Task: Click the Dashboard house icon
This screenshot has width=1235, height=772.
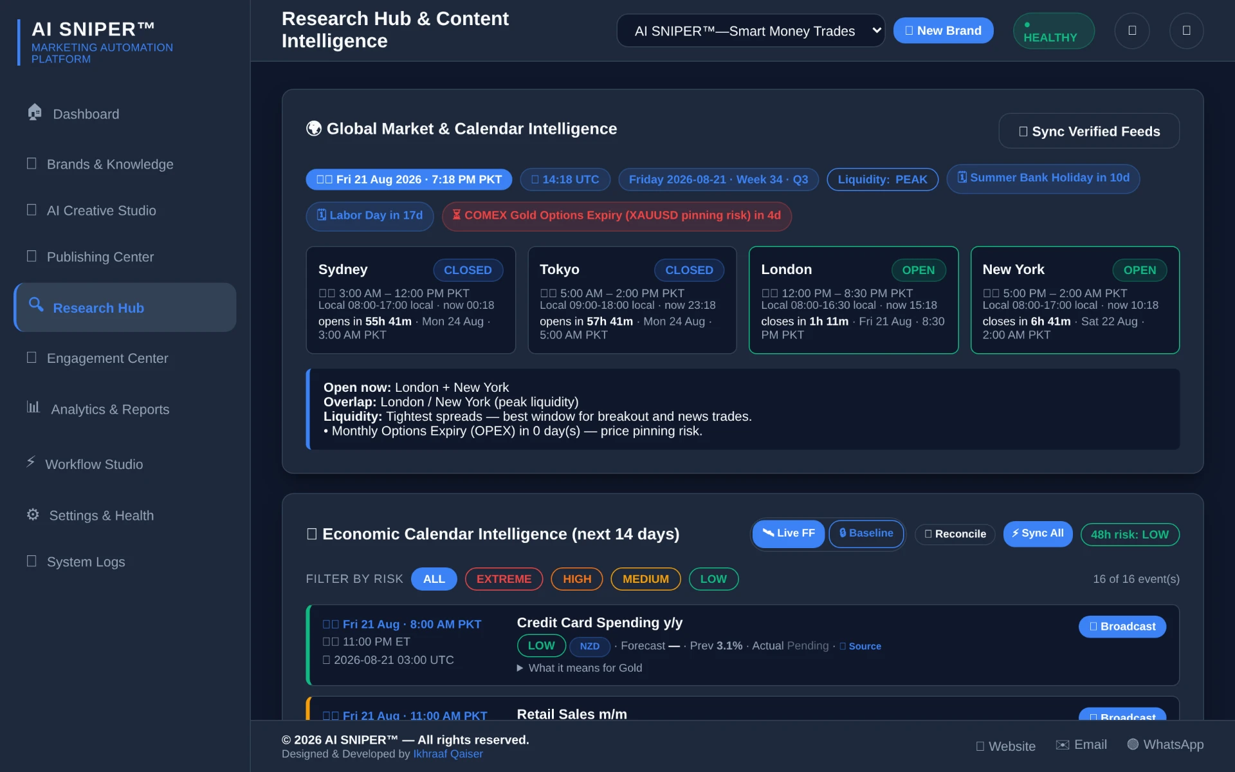Action: [x=35, y=112]
